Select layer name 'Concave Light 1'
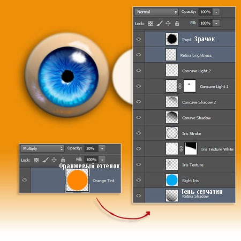 214,87
